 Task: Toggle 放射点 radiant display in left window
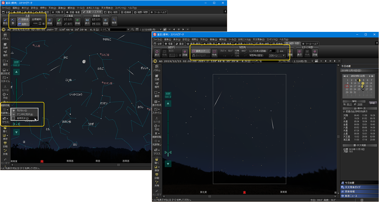click(x=23, y=19)
